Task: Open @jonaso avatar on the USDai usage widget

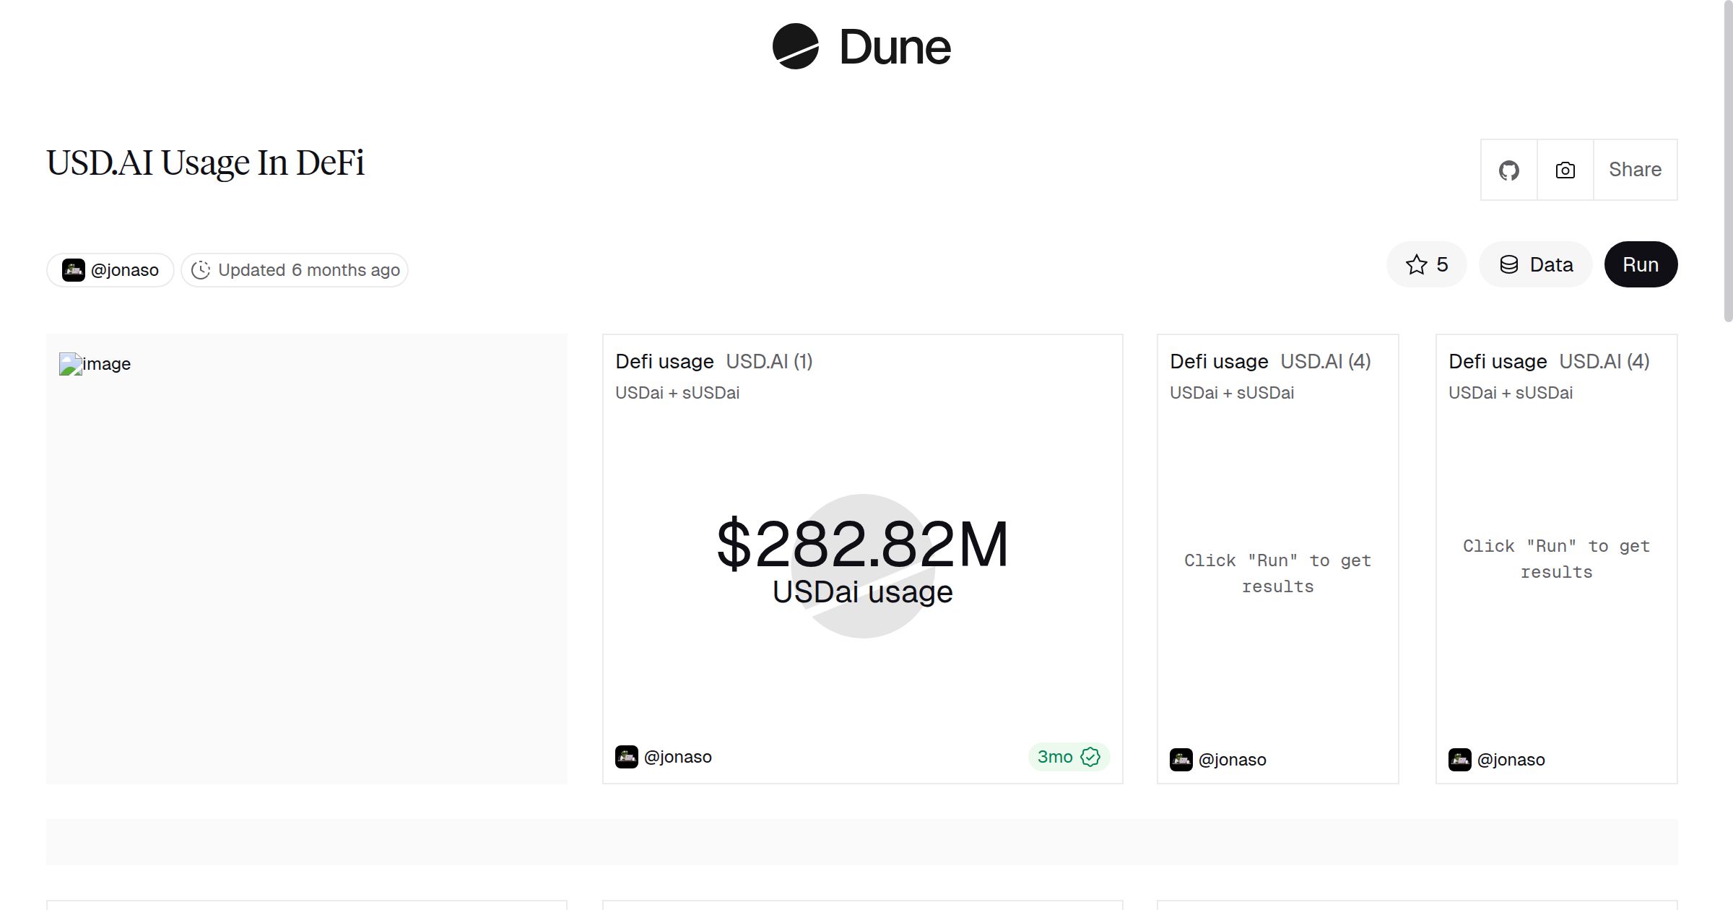Action: [627, 756]
